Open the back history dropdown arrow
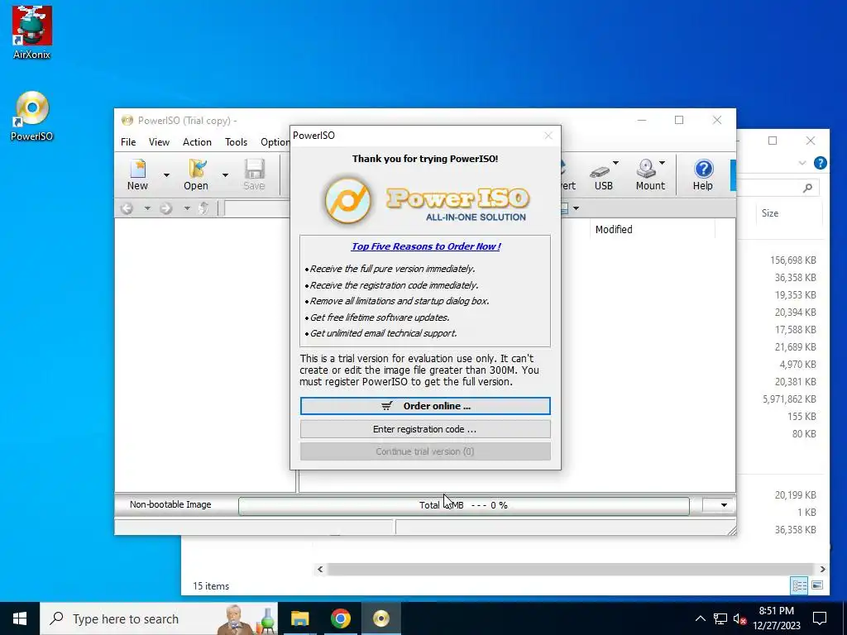 click(x=147, y=208)
